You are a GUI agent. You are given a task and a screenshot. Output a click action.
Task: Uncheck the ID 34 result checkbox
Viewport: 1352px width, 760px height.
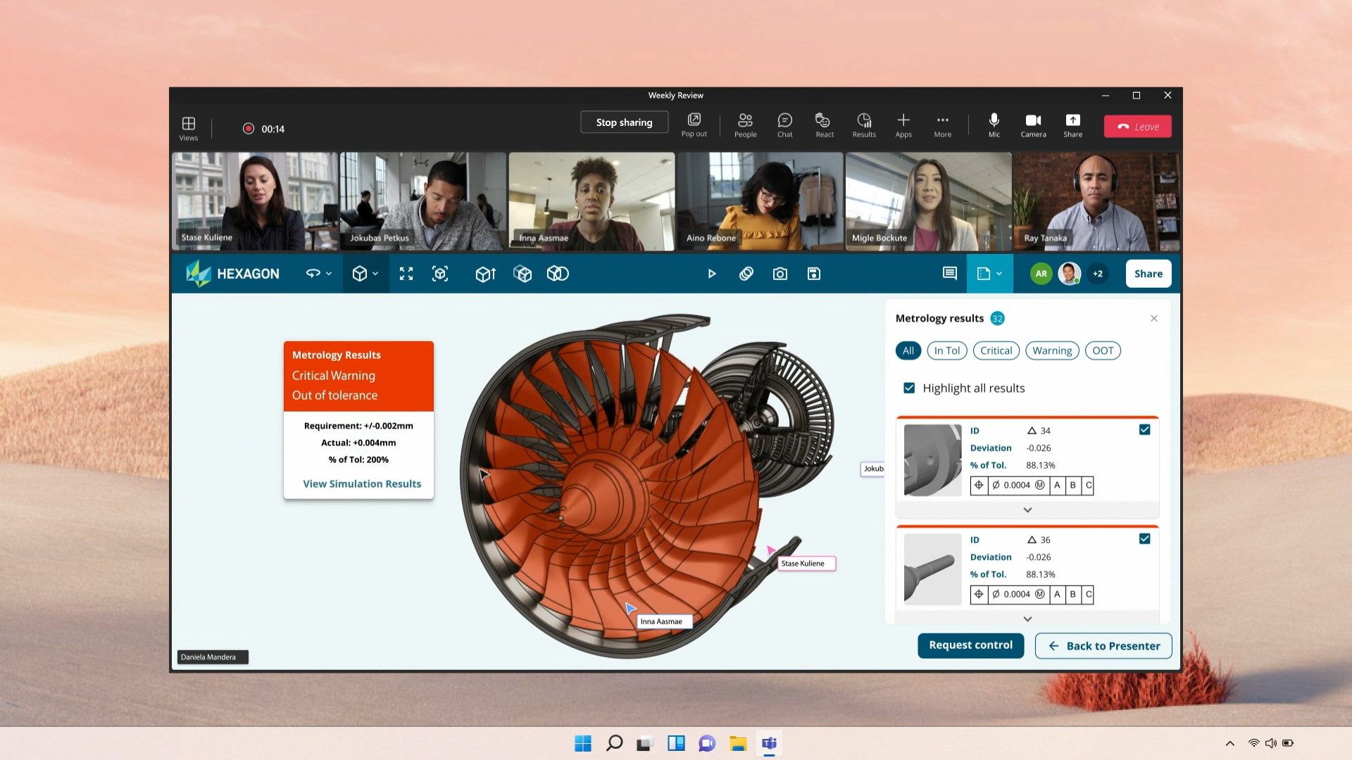(x=1145, y=429)
